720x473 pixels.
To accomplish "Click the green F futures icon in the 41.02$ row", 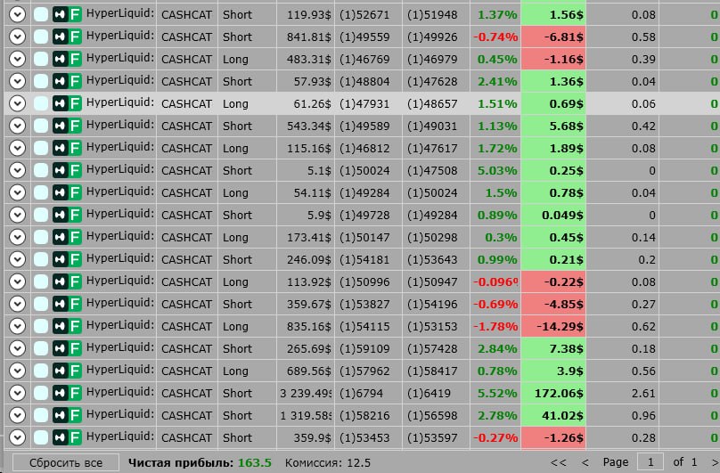I will 75,415.
